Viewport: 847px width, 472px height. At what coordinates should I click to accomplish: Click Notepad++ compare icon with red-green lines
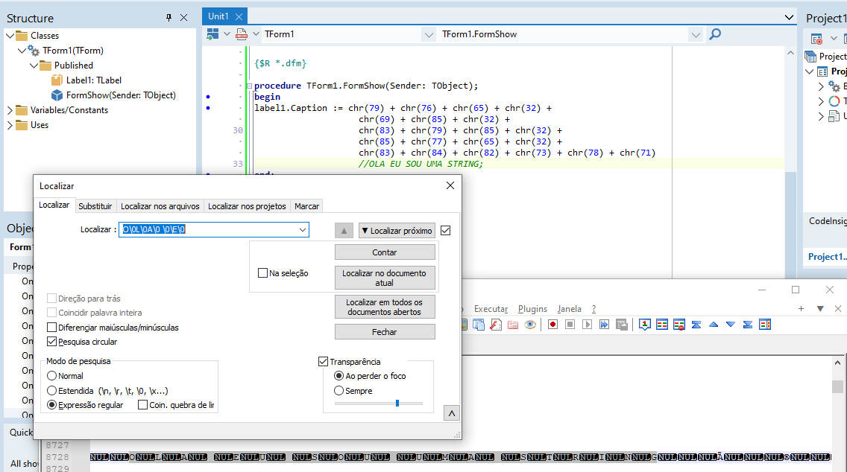pyautogui.click(x=662, y=324)
